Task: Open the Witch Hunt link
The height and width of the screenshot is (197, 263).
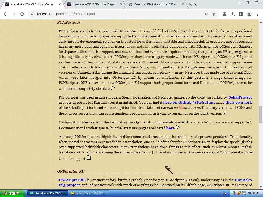Action: point(204,102)
